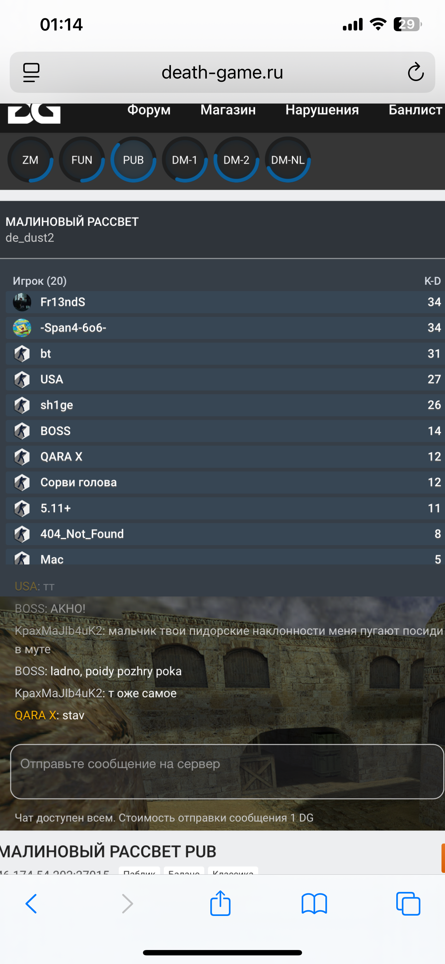445x964 pixels.
Task: Tap the SpongeBob avatar of -Span4-6o6-
Action: (x=22, y=328)
